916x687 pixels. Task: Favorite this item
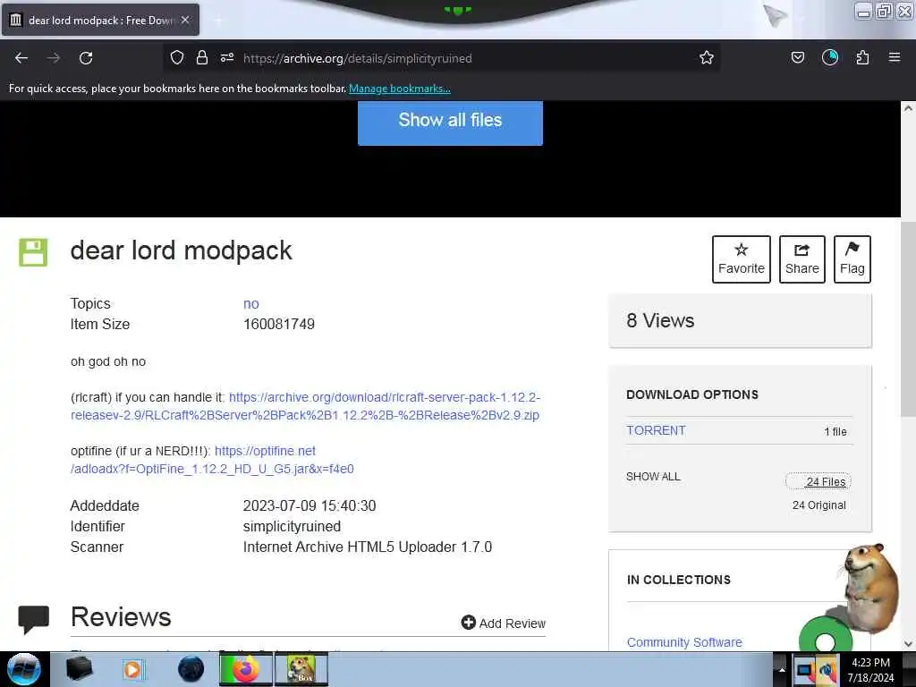click(x=742, y=259)
